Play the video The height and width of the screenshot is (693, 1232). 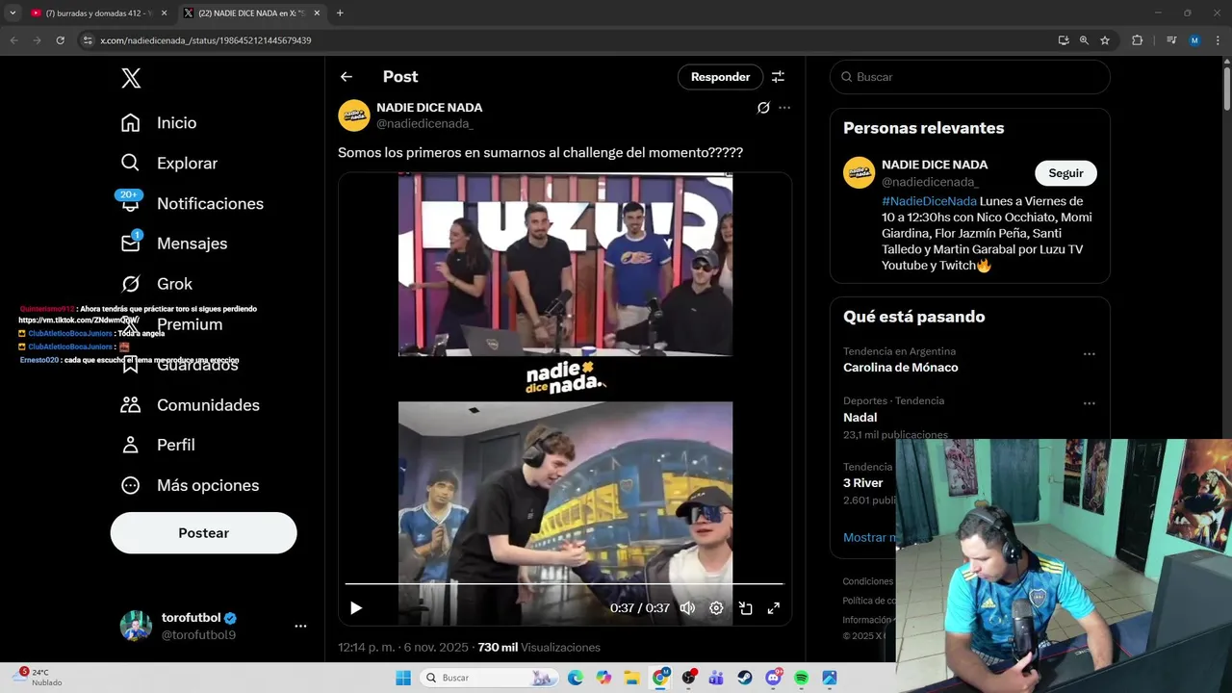pyautogui.click(x=356, y=608)
